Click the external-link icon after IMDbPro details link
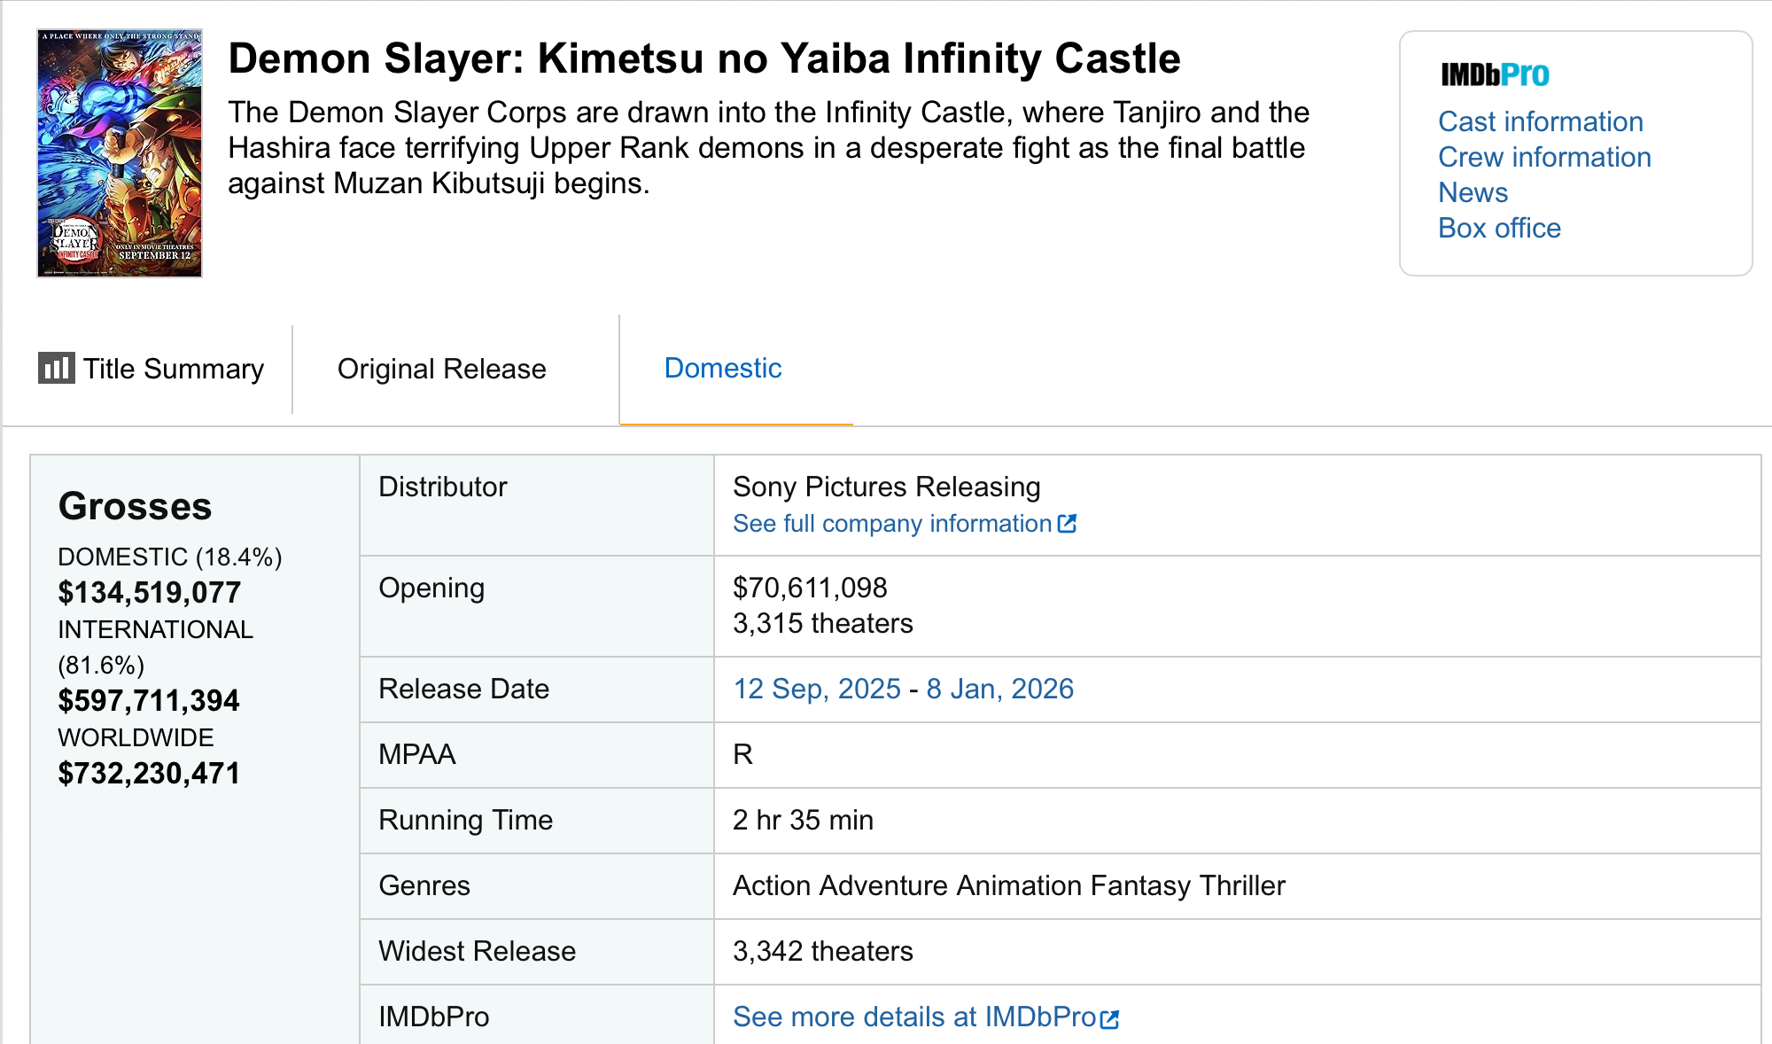This screenshot has height=1044, width=1772. 1109,1018
